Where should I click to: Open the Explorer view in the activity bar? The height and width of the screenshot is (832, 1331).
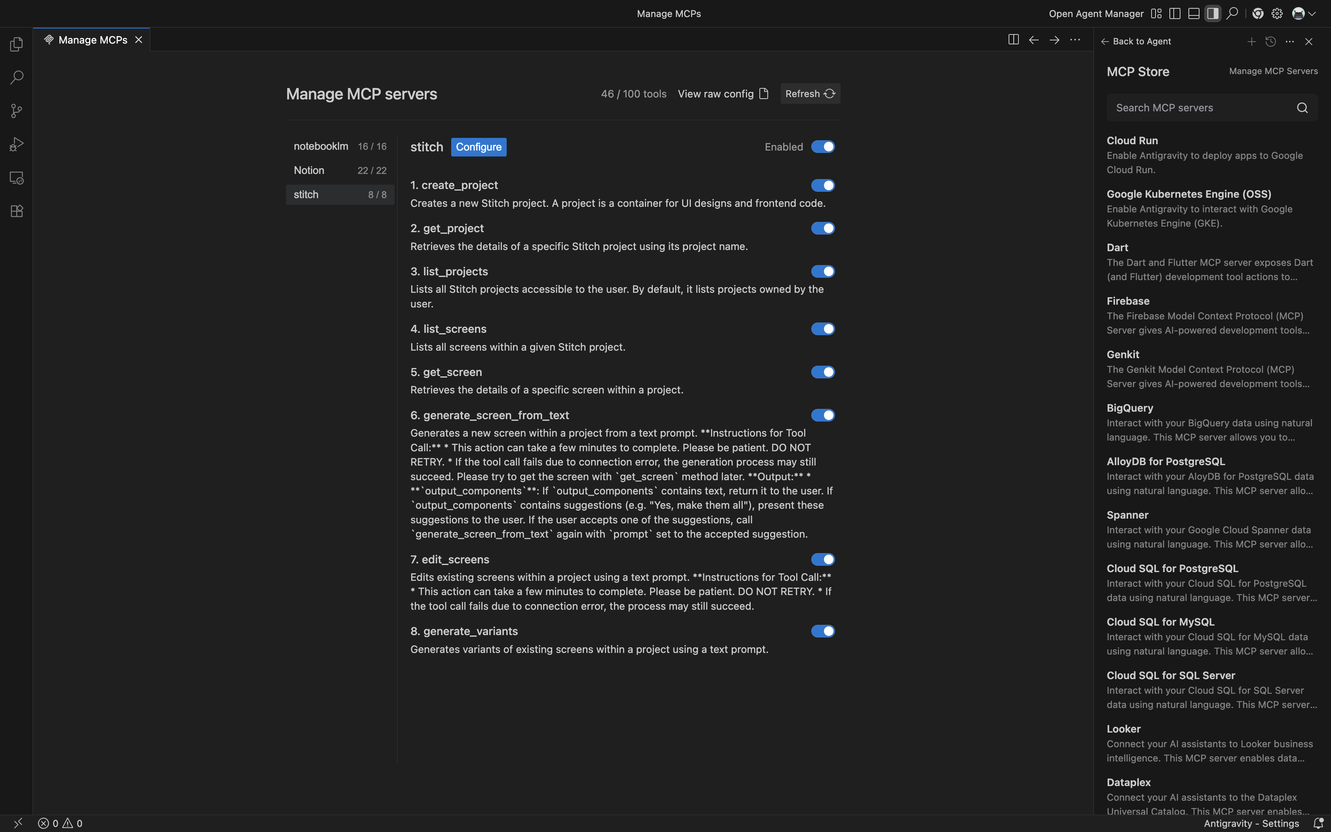coord(17,44)
